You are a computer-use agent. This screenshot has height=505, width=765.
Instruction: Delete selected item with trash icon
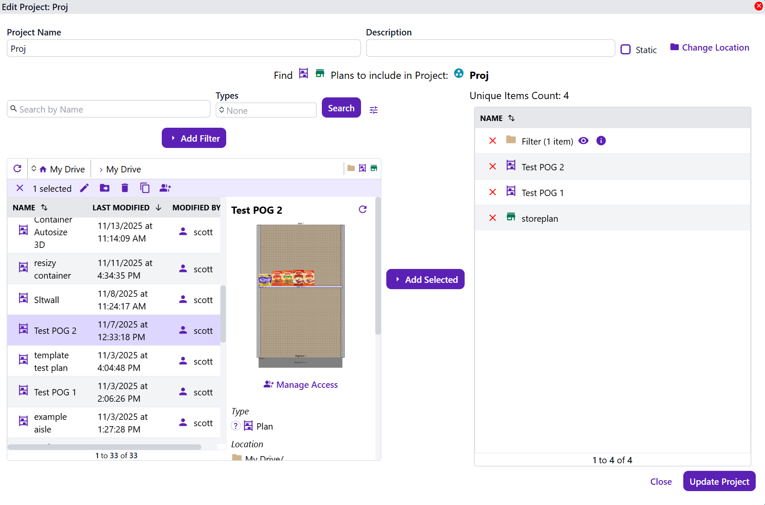point(125,188)
